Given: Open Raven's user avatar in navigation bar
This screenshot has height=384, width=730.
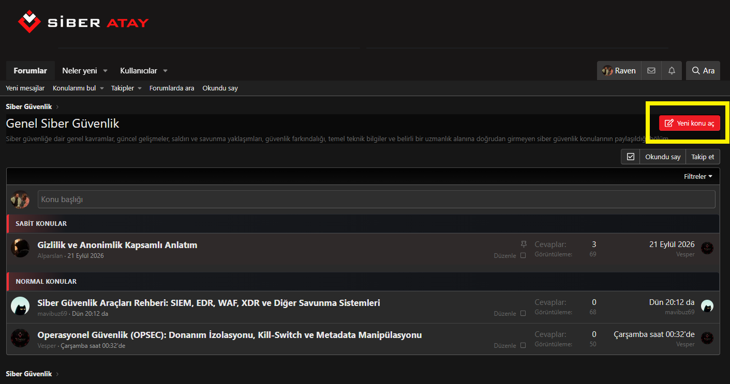Looking at the screenshot, I should coord(607,71).
